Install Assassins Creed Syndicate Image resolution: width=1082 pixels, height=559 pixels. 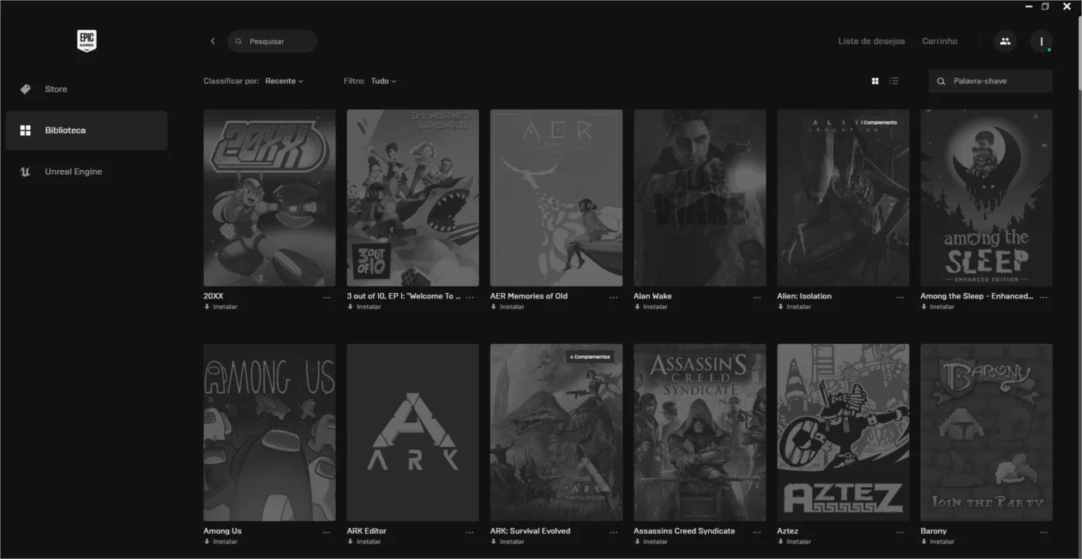pyautogui.click(x=651, y=542)
